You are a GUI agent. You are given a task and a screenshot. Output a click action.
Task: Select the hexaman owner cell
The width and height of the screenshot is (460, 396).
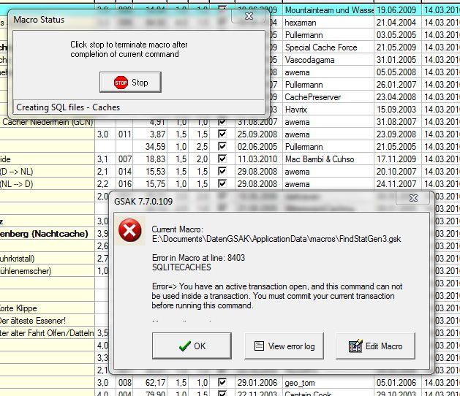tap(328, 23)
